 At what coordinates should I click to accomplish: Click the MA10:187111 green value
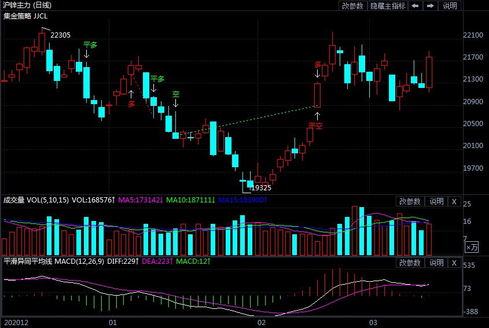click(191, 200)
